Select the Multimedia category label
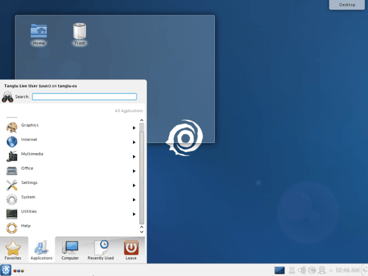 [32, 154]
